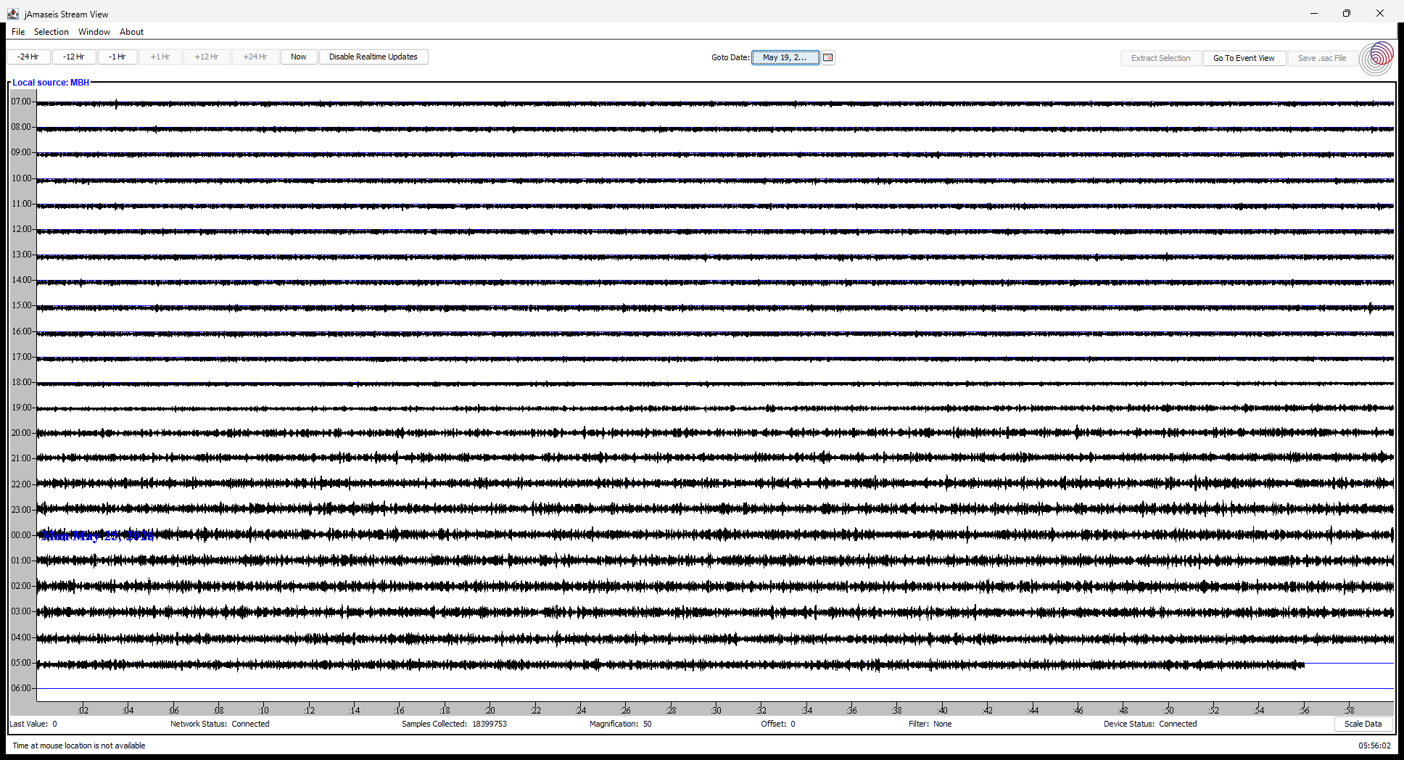The width and height of the screenshot is (1404, 760).
Task: Click the :02 minute axis marker
Action: point(83,710)
